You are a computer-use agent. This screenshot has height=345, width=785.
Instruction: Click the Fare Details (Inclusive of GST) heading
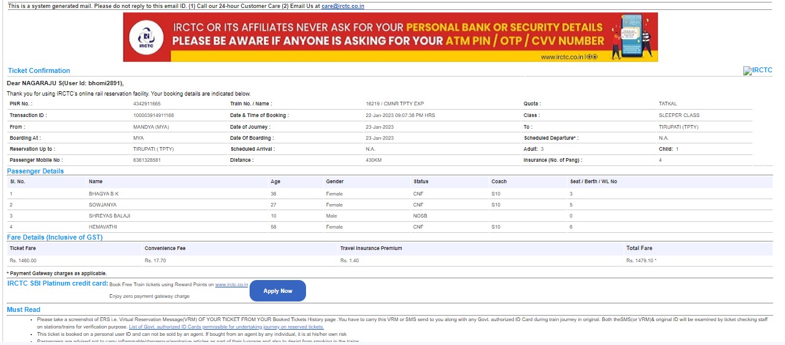point(55,237)
